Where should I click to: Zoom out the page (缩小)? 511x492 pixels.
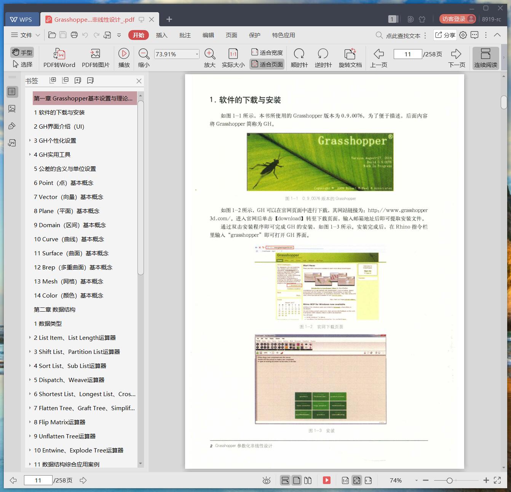(144, 58)
